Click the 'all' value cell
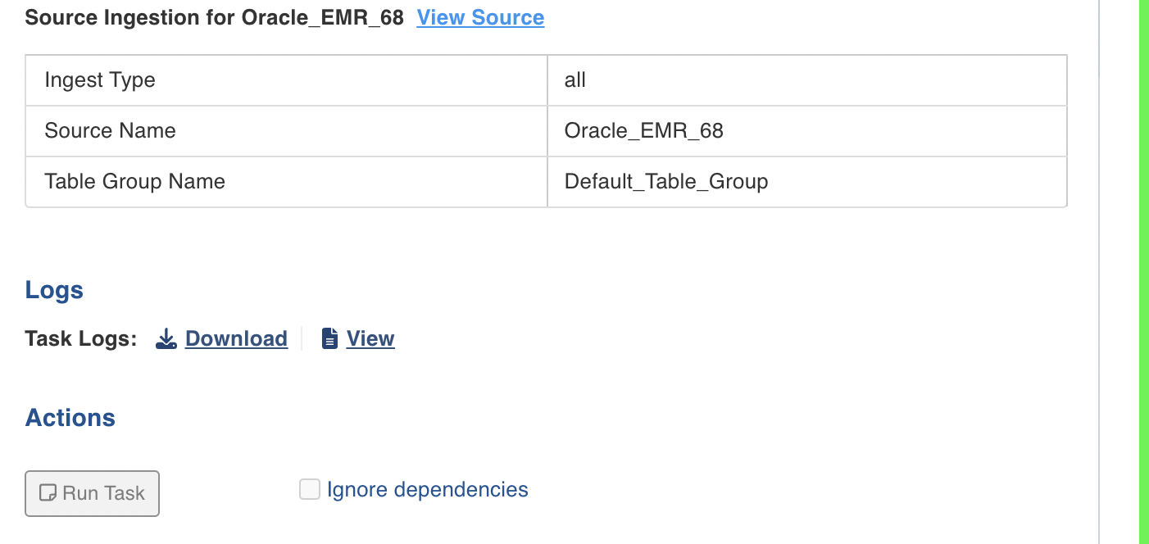 point(807,80)
